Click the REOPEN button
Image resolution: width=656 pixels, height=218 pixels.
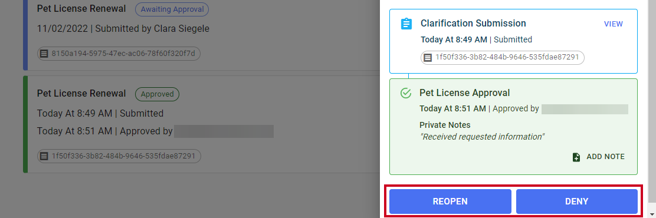point(450,202)
